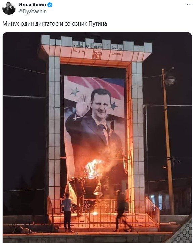Click the right green star on flag
The height and width of the screenshot is (243, 194).
click(x=114, y=106)
